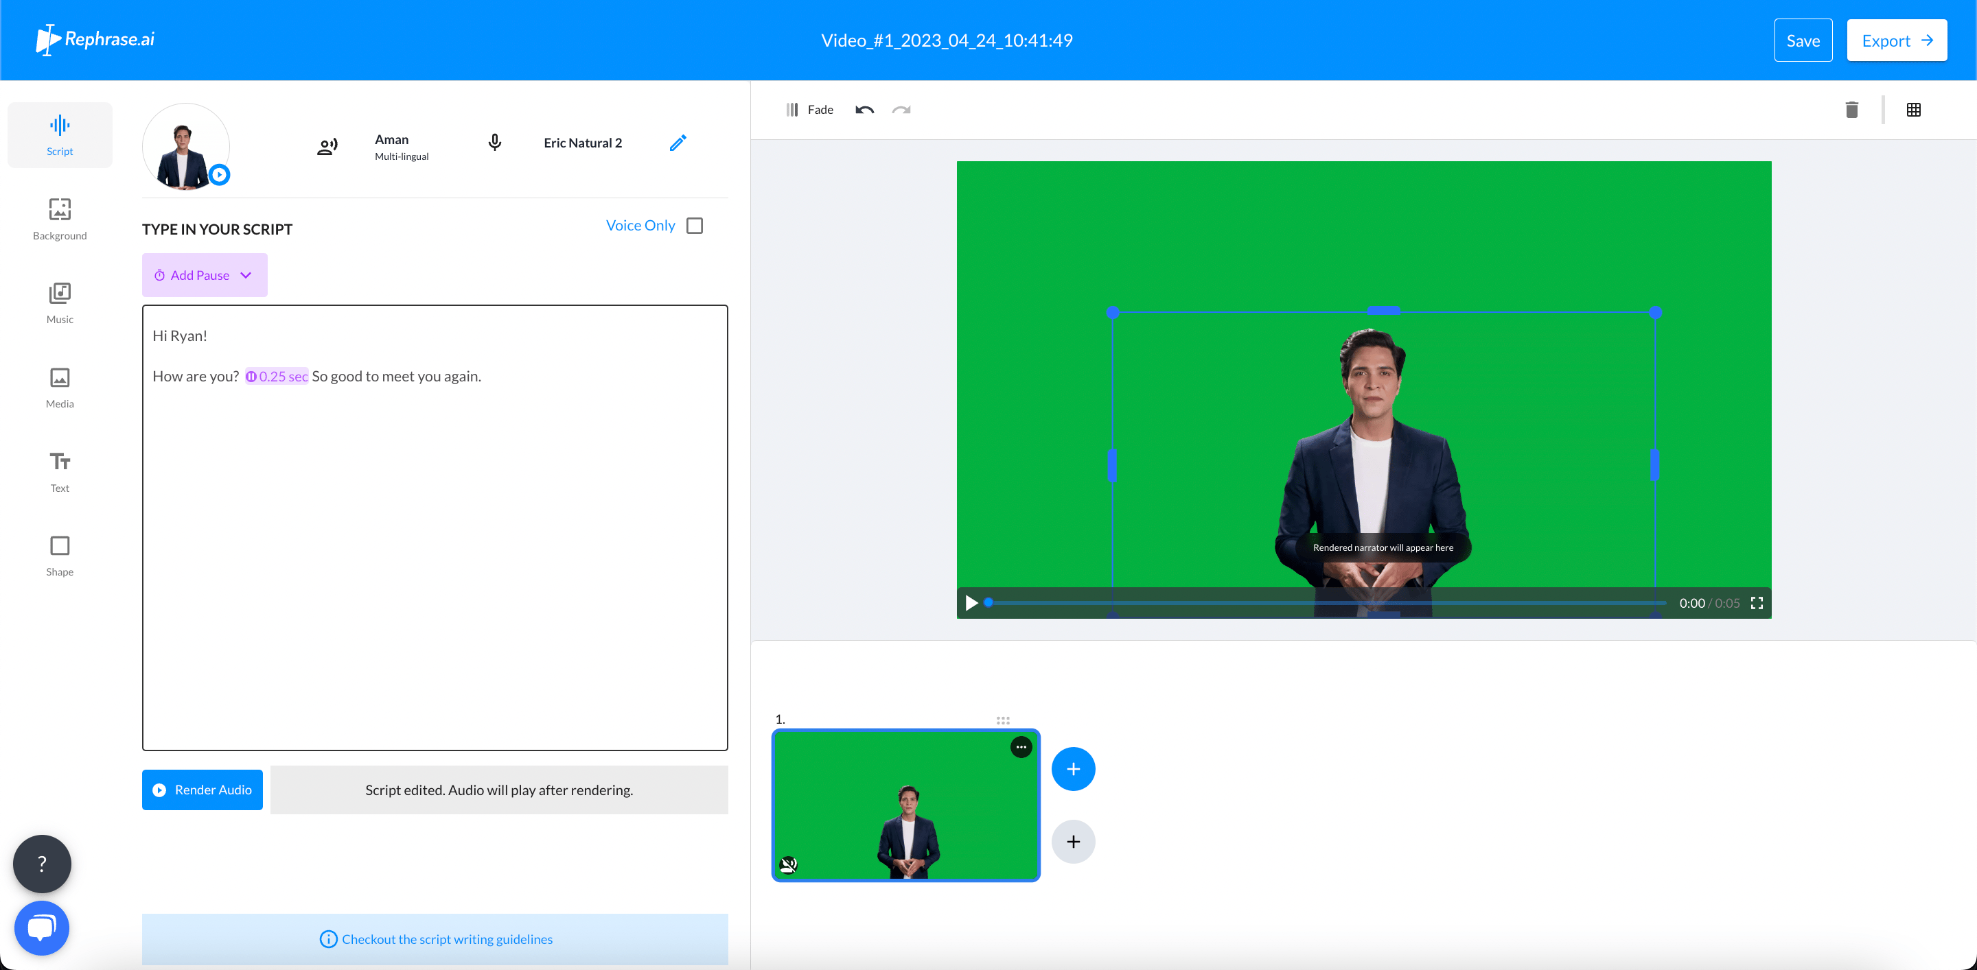Switch to voice selection Eric Natural 2
This screenshot has width=1977, height=970.
pos(583,143)
